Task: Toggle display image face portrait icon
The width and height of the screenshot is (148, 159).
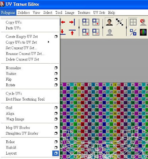Action: [110, 22]
